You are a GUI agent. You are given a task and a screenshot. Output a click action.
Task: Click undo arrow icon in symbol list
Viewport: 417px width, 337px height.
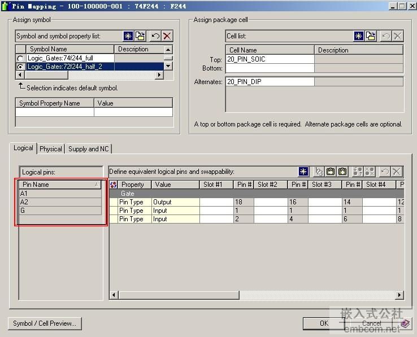click(x=155, y=36)
